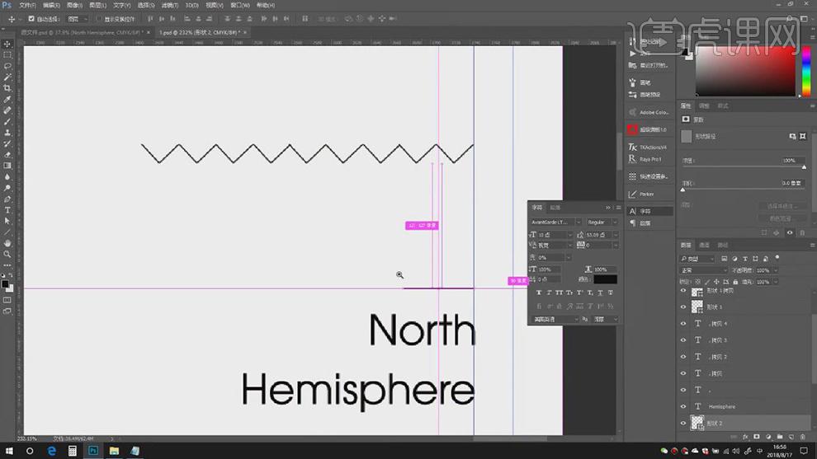Toggle visibility of bottom shape 2 layer

point(683,423)
